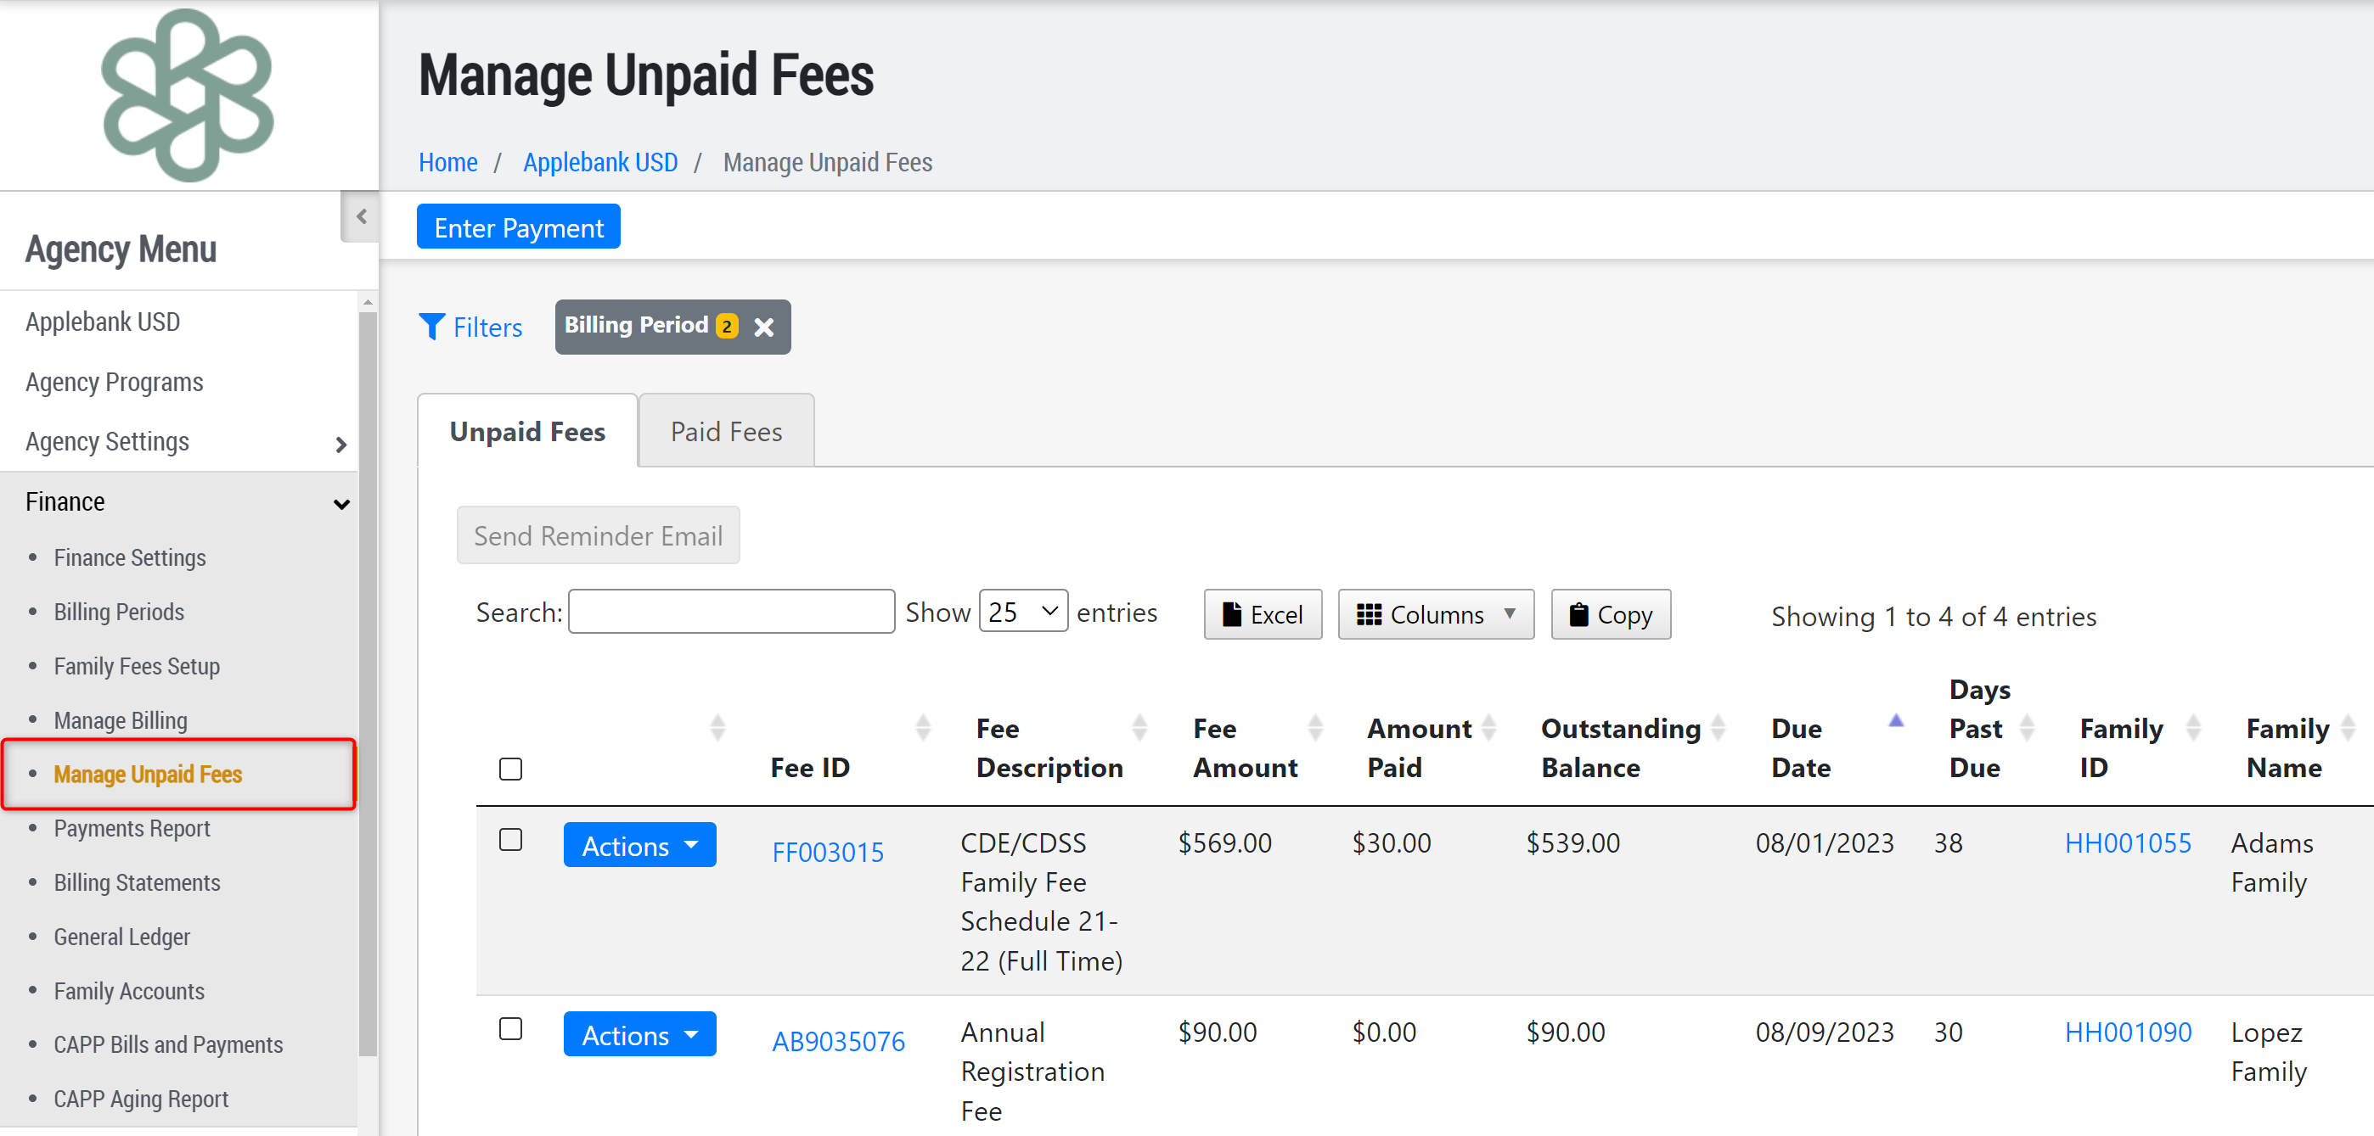
Task: Click the Enter Payment button
Action: click(518, 227)
